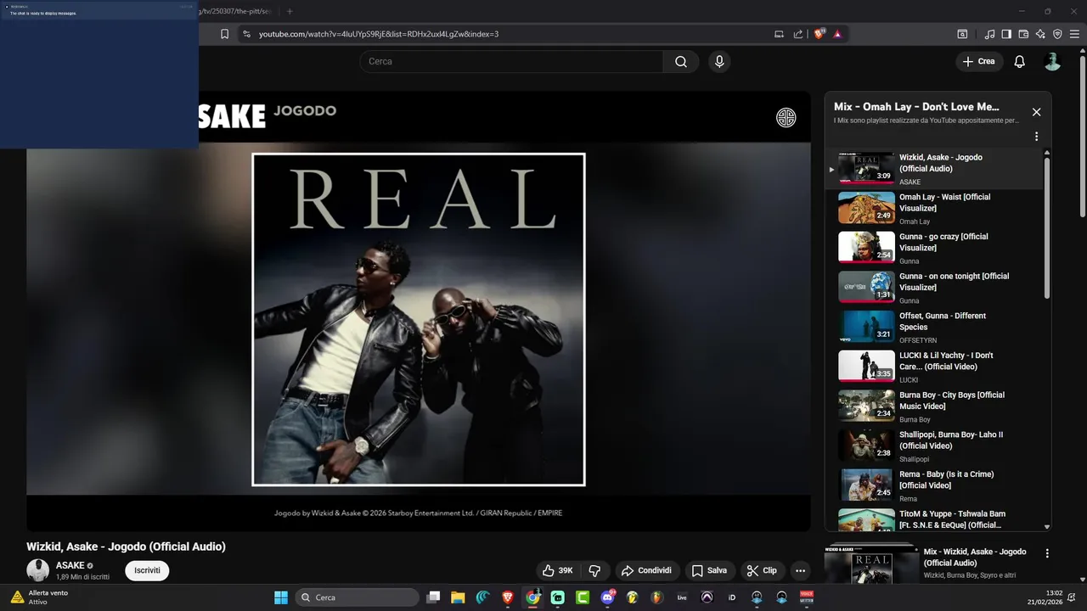Select Shallipopi, Burna Boy - Laho II
This screenshot has width=1087, height=611.
point(935,446)
